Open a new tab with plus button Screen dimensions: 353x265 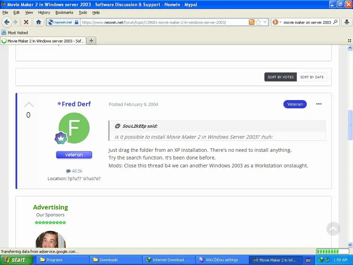click(91, 41)
